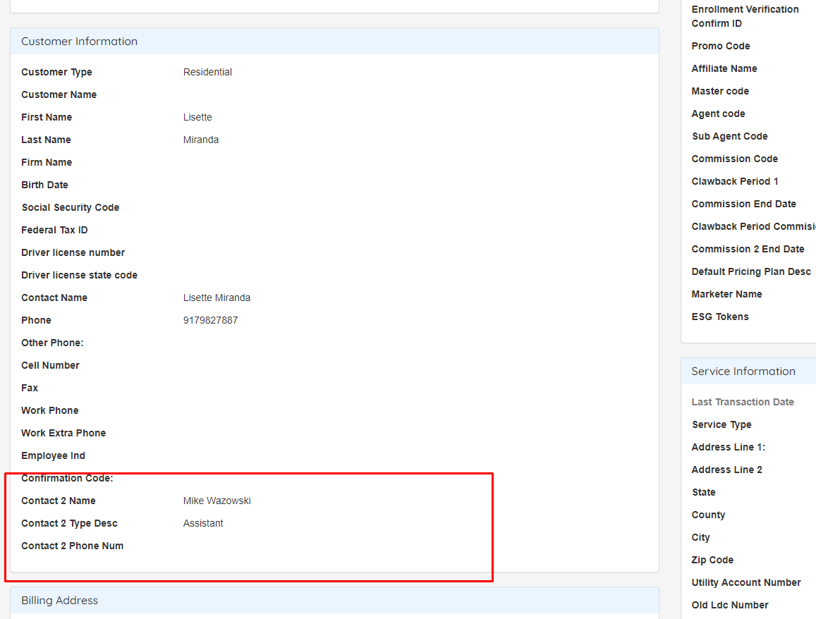Click the Confirmation Code label
Image resolution: width=816 pixels, height=619 pixels.
click(67, 479)
